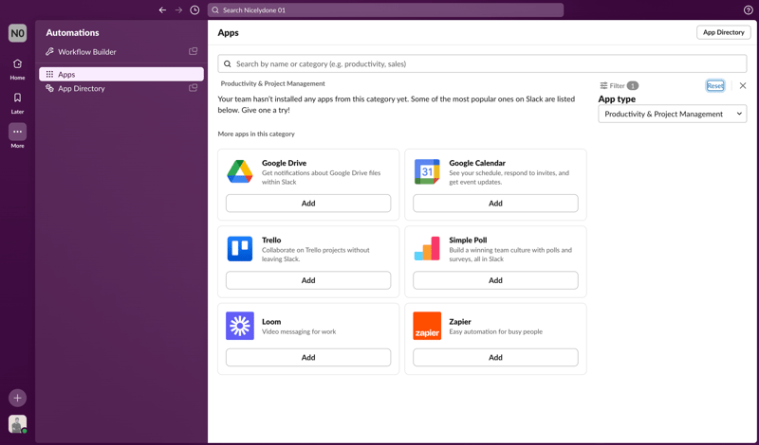
Task: Go to Home in sidebar
Action: coord(17,69)
